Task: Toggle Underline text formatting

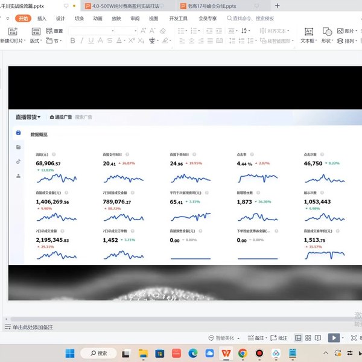Action: pyautogui.click(x=91, y=40)
